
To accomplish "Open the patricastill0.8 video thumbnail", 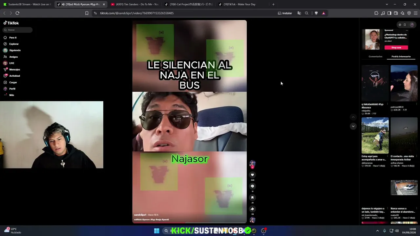I will point(404,83).
